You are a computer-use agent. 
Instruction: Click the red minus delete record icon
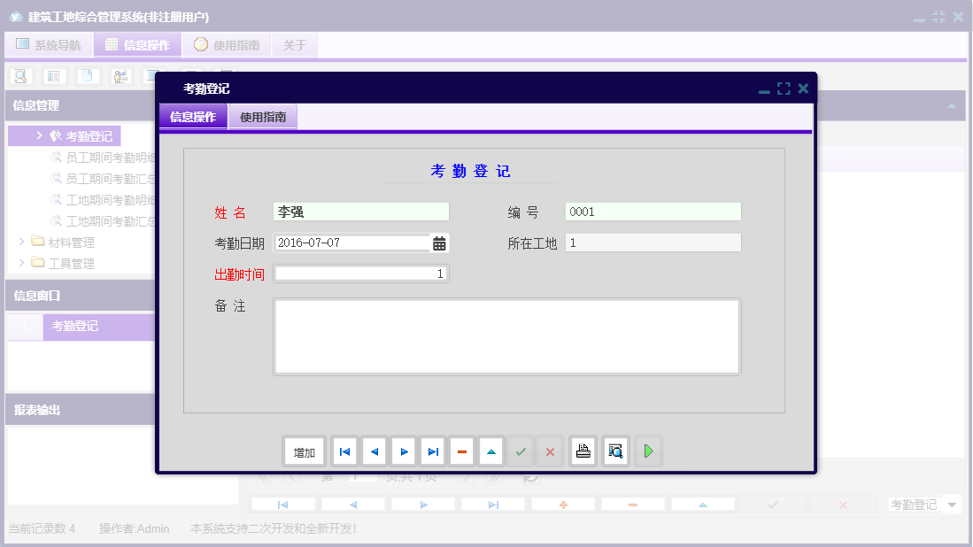tap(461, 451)
